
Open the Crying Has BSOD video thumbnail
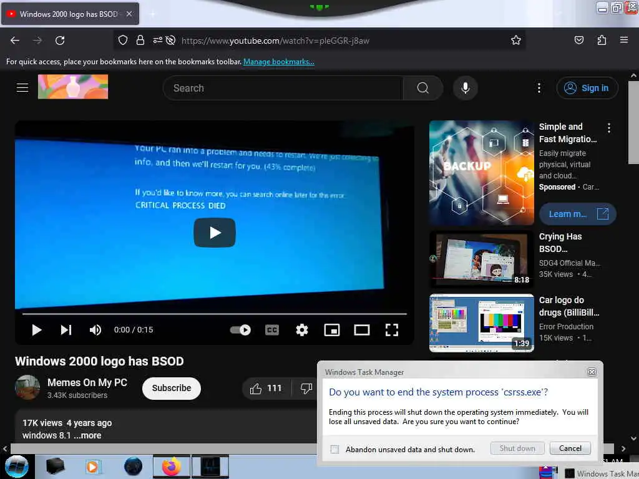(x=481, y=259)
